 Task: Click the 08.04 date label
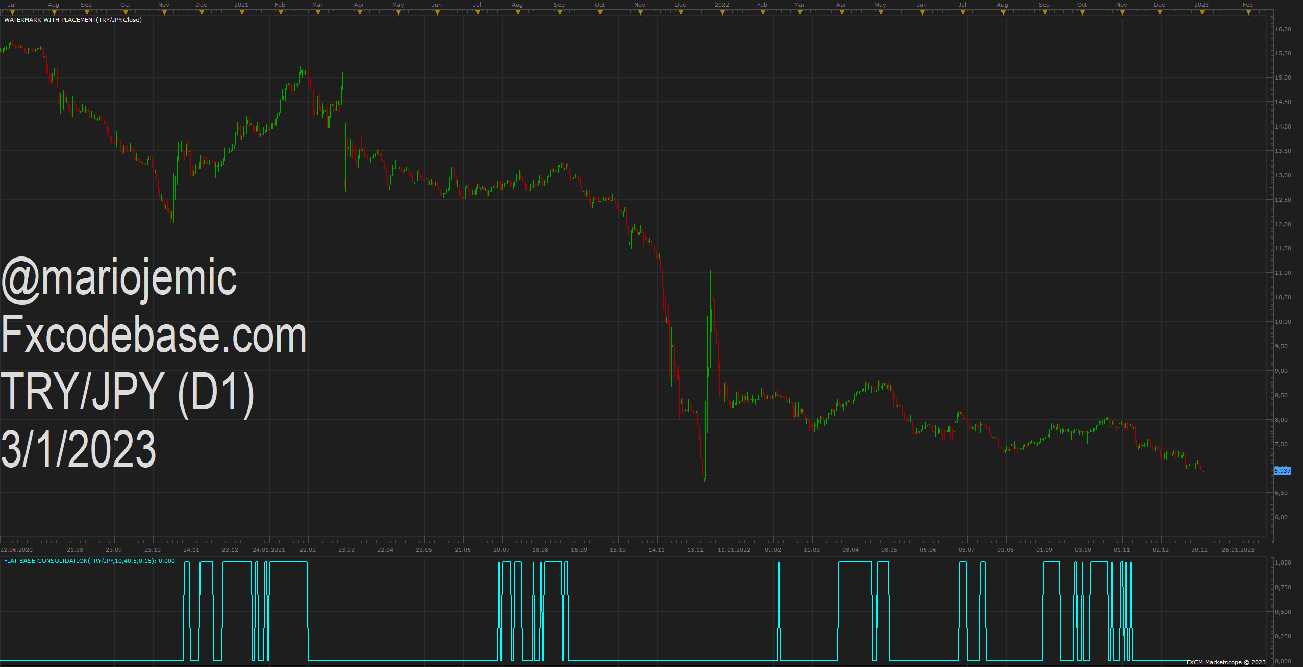click(x=850, y=550)
